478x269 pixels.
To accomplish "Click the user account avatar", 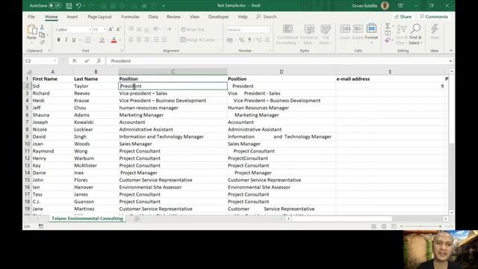I will 385,5.
